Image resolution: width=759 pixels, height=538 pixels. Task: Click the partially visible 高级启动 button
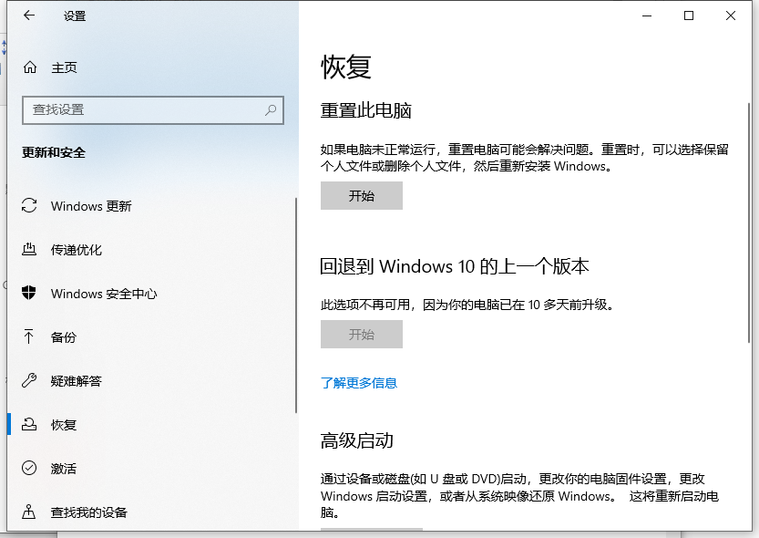click(x=371, y=535)
